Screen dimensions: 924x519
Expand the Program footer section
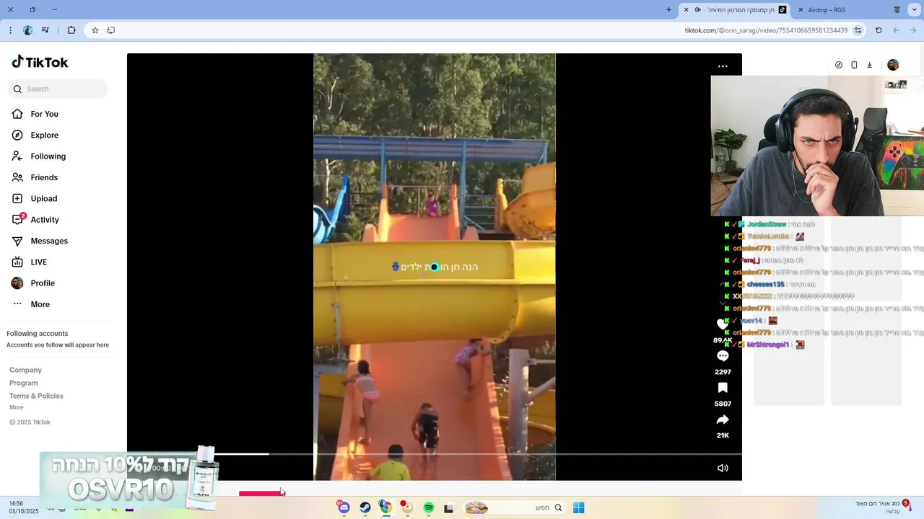tap(24, 383)
